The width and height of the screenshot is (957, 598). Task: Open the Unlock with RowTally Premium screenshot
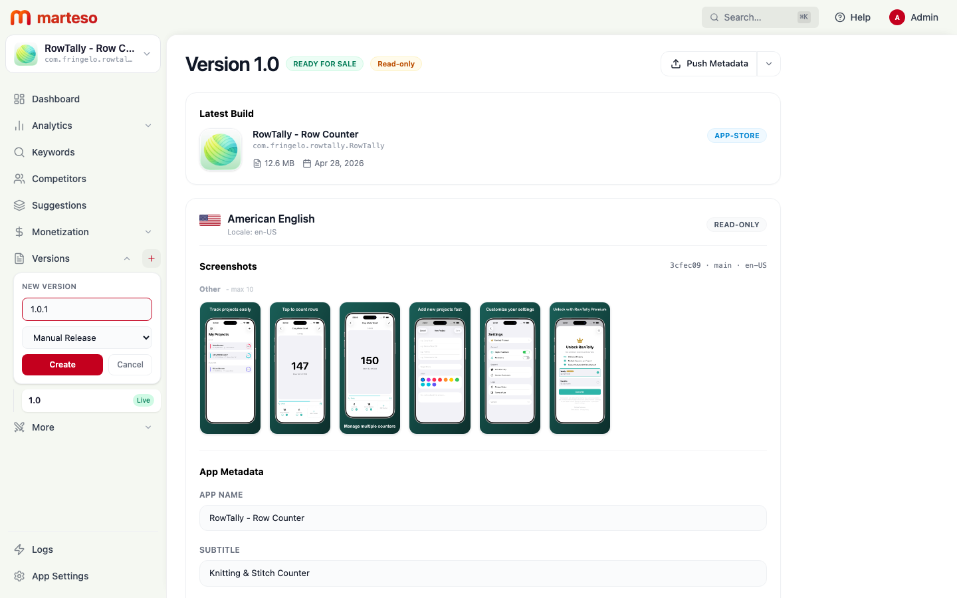click(580, 368)
